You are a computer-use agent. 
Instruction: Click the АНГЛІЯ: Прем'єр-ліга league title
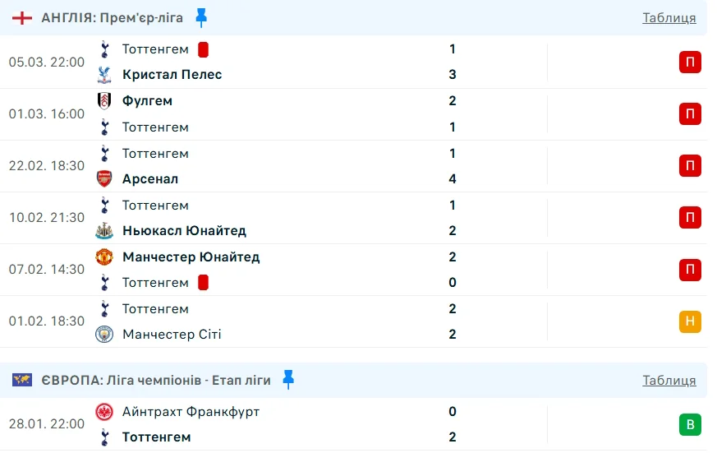[x=113, y=18]
